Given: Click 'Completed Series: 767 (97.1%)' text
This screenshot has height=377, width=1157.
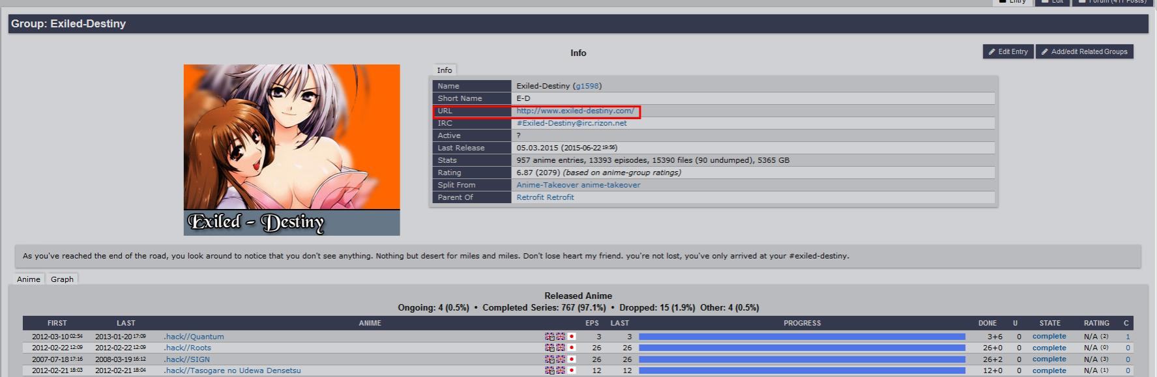Looking at the screenshot, I should pos(544,307).
